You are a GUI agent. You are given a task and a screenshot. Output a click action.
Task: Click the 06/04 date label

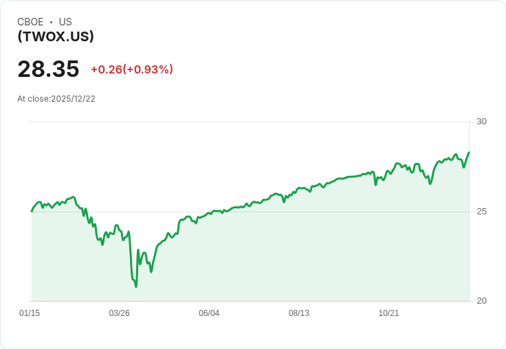click(209, 313)
